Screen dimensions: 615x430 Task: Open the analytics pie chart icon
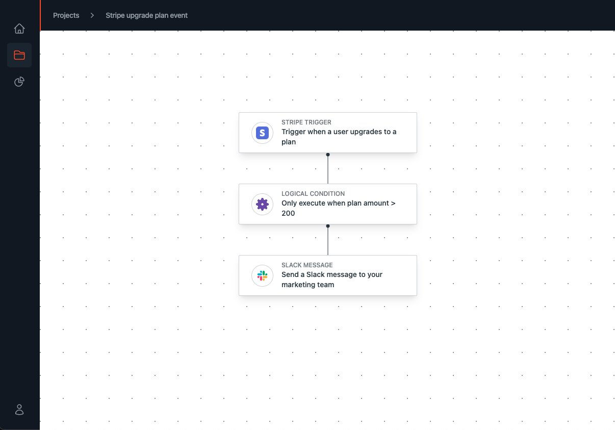click(19, 82)
